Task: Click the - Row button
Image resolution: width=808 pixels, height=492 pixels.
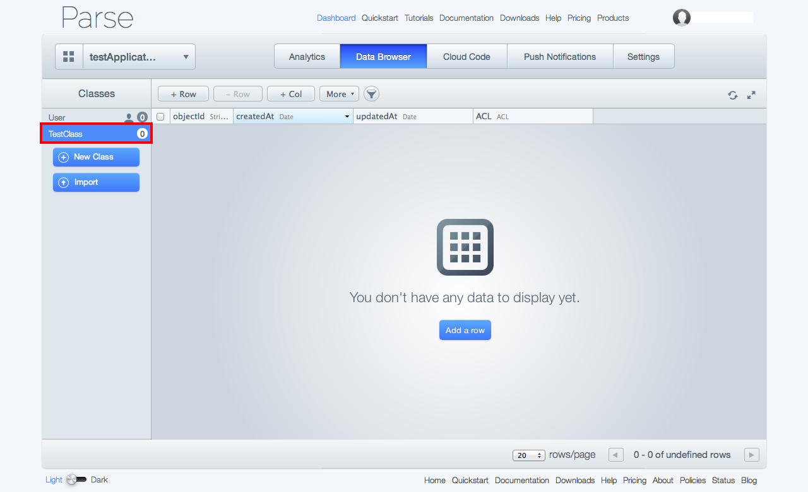Action: pyautogui.click(x=238, y=94)
